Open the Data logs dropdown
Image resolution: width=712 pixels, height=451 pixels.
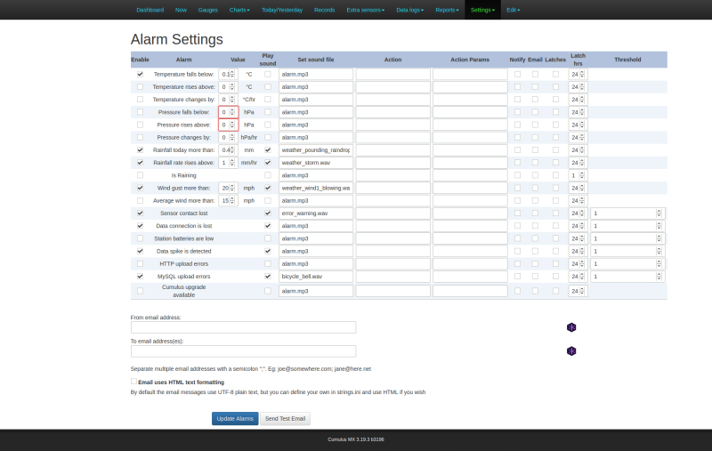(x=409, y=10)
